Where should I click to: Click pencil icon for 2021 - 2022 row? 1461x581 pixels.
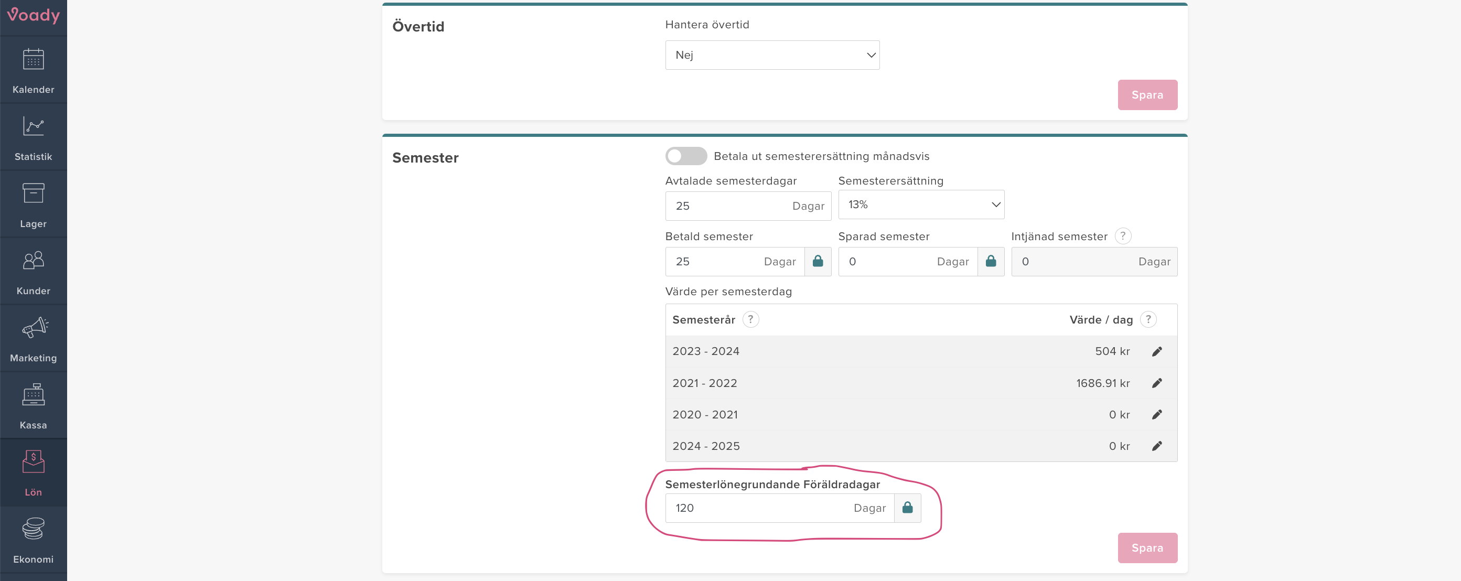tap(1157, 383)
